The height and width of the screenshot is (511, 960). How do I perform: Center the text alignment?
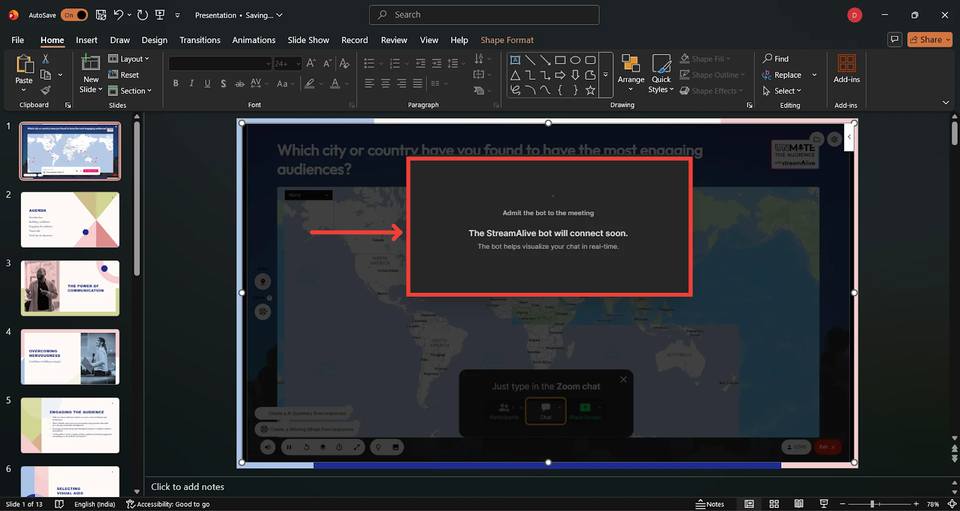(x=386, y=83)
